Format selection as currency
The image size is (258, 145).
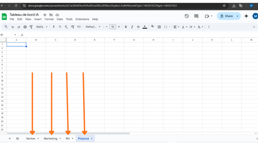[x=54, y=27]
